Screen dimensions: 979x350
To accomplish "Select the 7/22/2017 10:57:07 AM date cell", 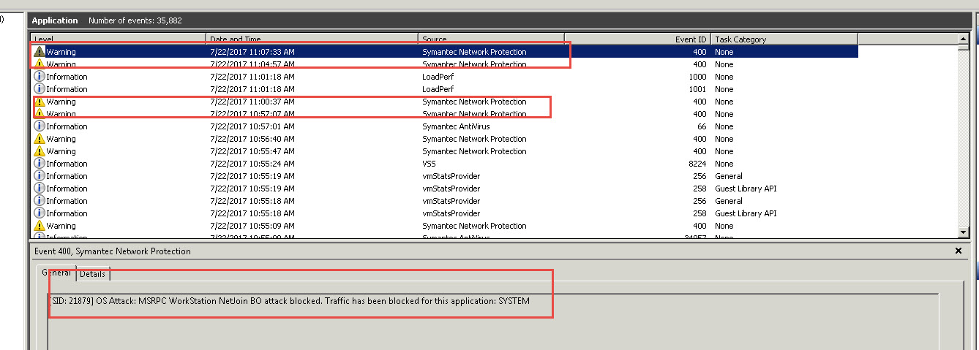I will click(x=252, y=114).
